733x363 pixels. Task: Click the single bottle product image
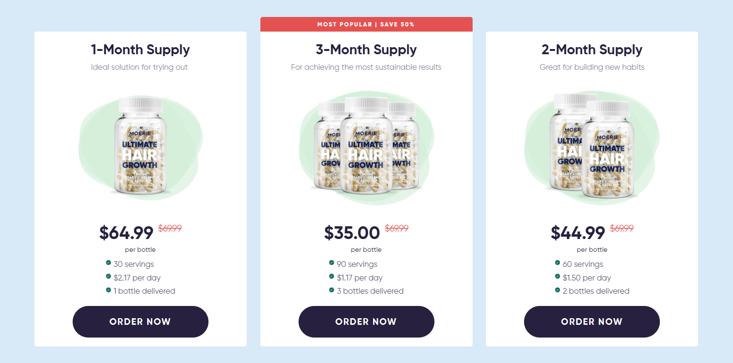point(141,147)
